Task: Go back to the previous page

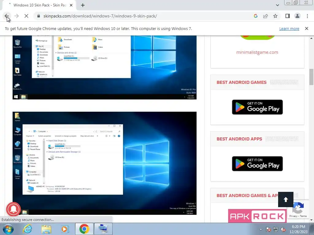Action: pyautogui.click(x=7, y=16)
